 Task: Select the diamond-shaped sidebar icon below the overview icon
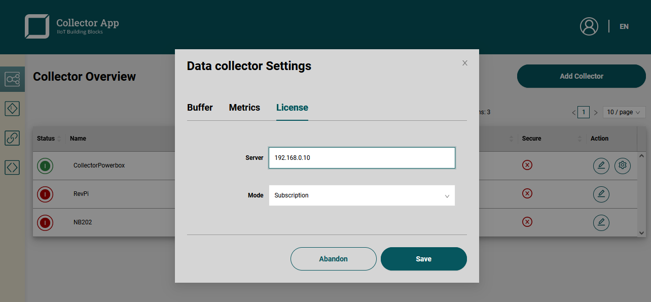coord(12,108)
